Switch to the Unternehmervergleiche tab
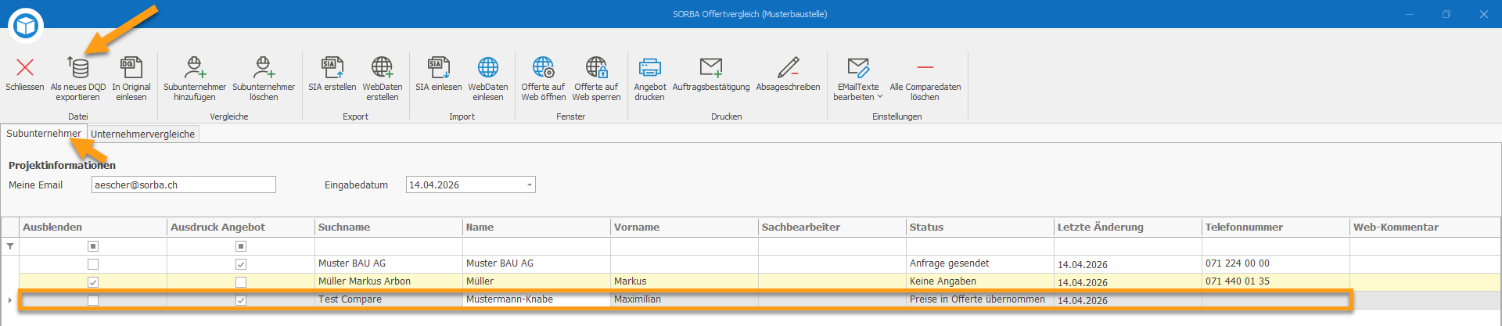 [143, 134]
